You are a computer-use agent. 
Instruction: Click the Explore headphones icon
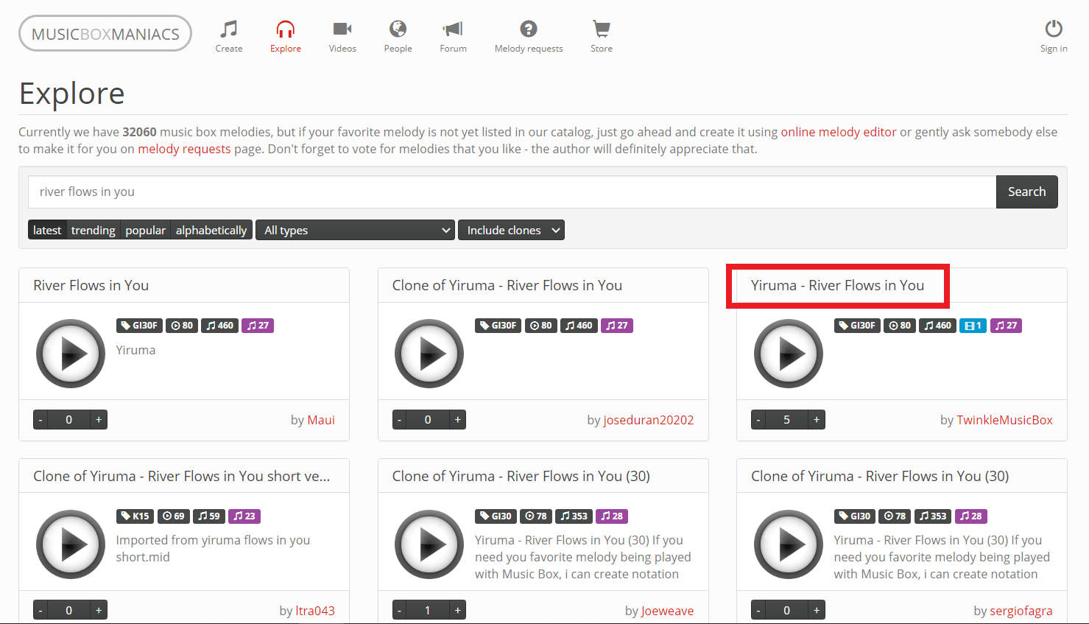coord(286,29)
